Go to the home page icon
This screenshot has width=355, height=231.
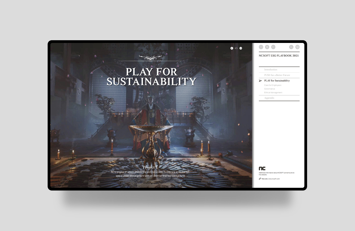[261, 47]
